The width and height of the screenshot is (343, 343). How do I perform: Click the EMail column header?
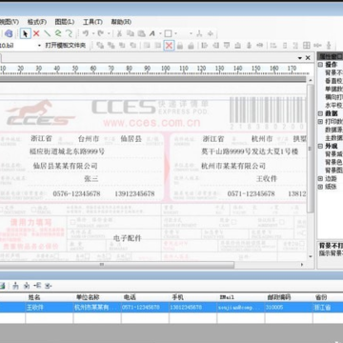(241, 297)
